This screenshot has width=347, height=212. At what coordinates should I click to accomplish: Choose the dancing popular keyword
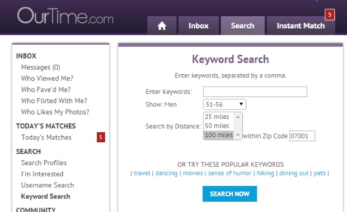click(x=166, y=173)
